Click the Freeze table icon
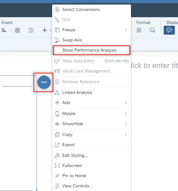Screen dimensions: 178x191 pyautogui.click(x=57, y=30)
